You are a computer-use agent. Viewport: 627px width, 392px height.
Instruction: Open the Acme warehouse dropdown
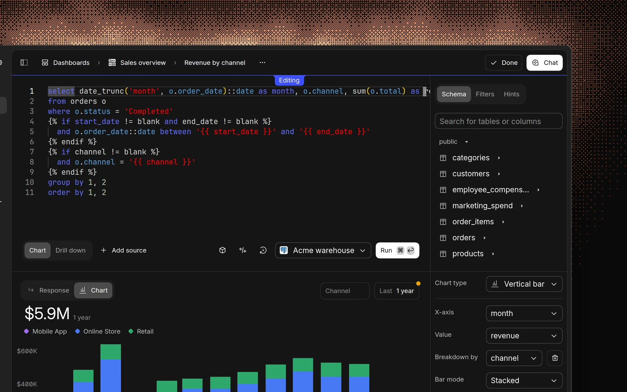tap(323, 250)
